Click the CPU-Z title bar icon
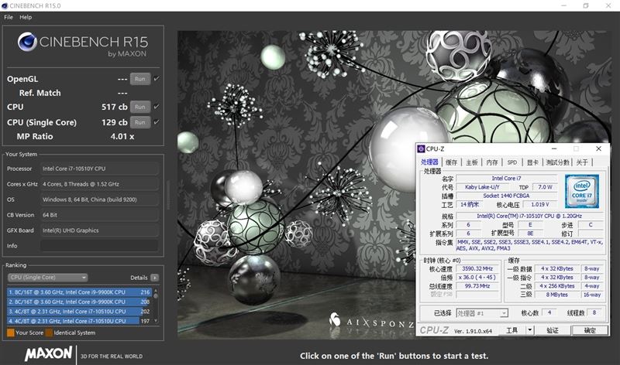 (x=421, y=148)
